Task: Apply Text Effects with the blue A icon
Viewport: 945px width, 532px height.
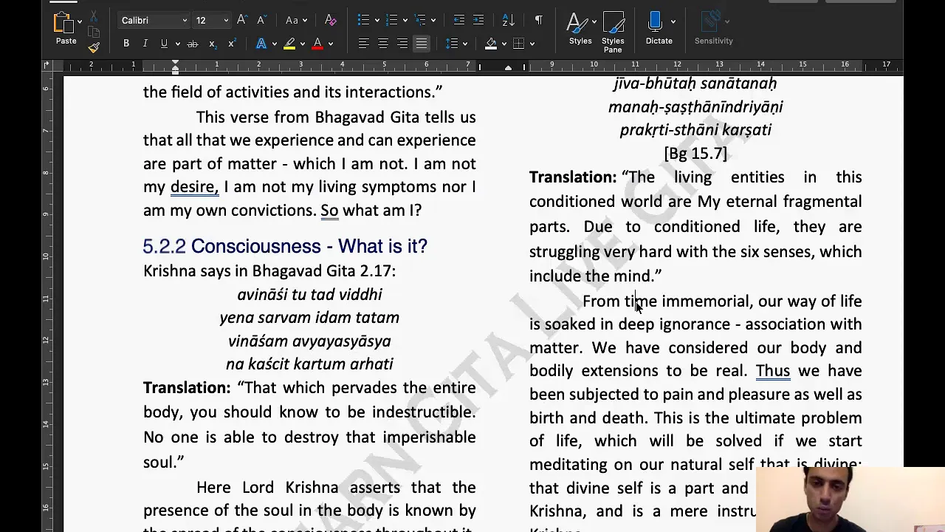Action: (x=261, y=44)
